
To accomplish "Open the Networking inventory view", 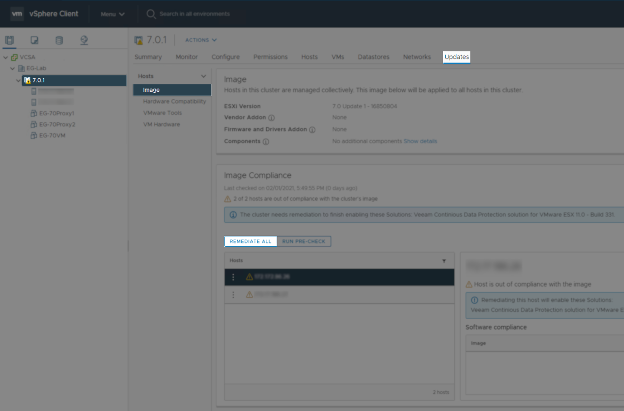I will tap(84, 40).
